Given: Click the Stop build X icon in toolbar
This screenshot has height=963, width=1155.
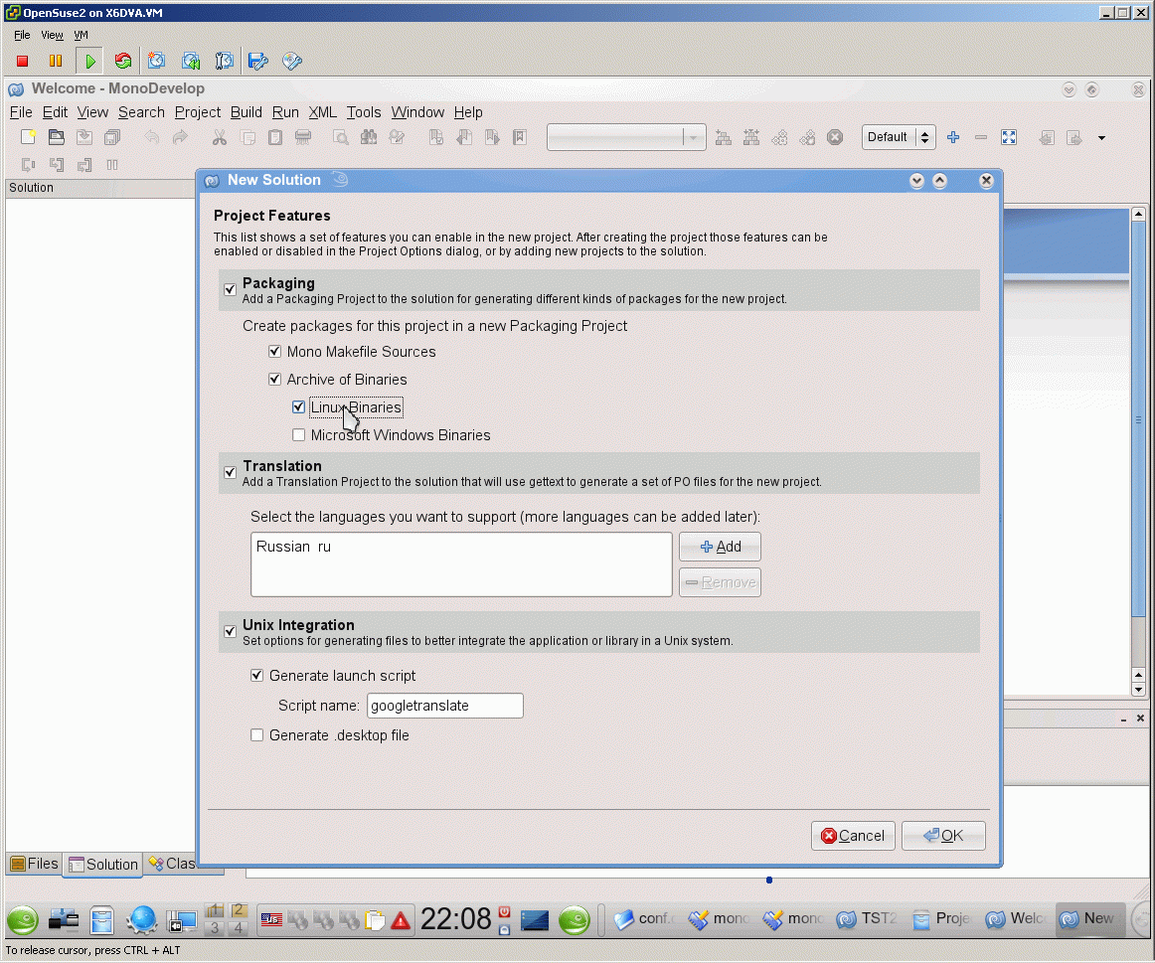Looking at the screenshot, I should click(835, 138).
